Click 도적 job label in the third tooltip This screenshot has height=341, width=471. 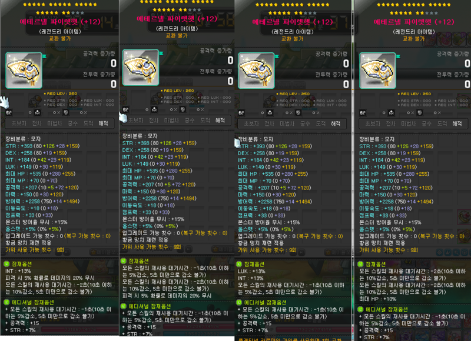(321, 123)
